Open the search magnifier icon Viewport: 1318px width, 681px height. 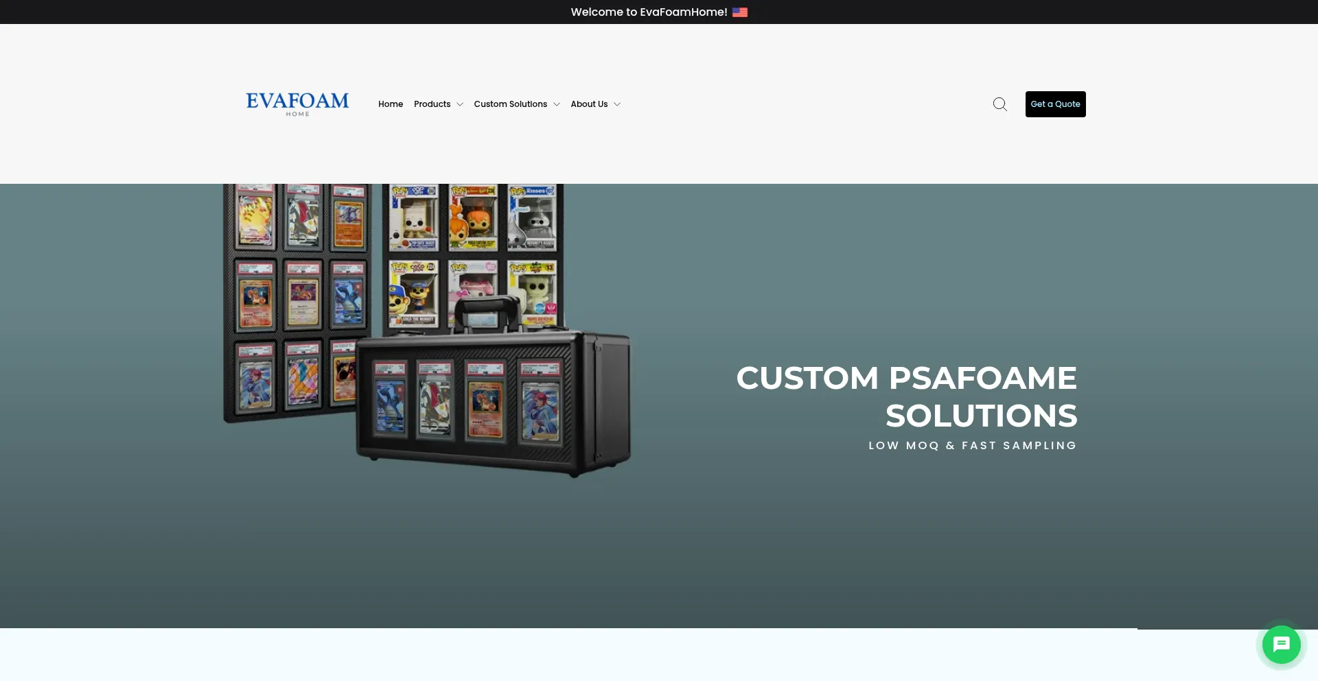click(1000, 104)
